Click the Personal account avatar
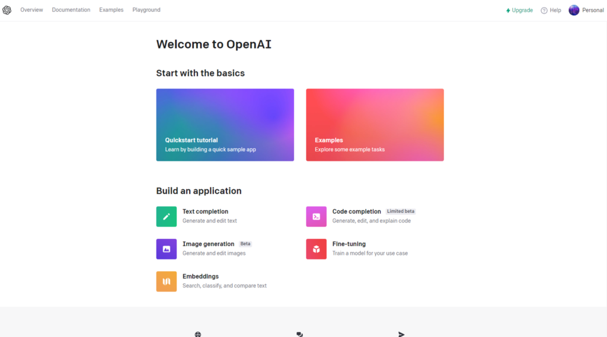Image resolution: width=607 pixels, height=337 pixels. 574,10
